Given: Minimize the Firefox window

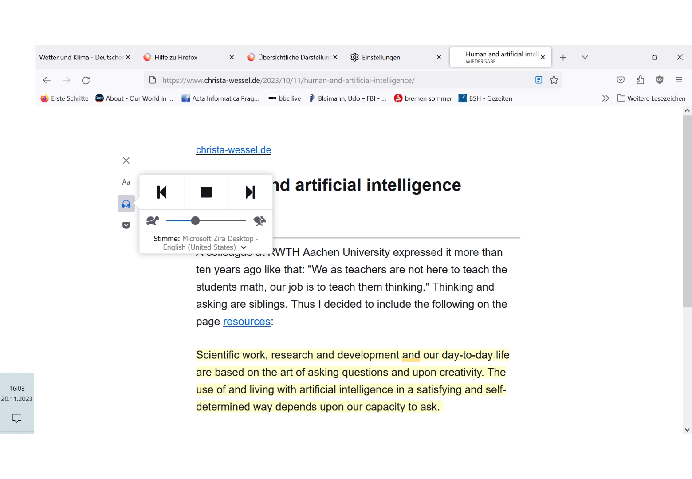Looking at the screenshot, I should click(630, 57).
